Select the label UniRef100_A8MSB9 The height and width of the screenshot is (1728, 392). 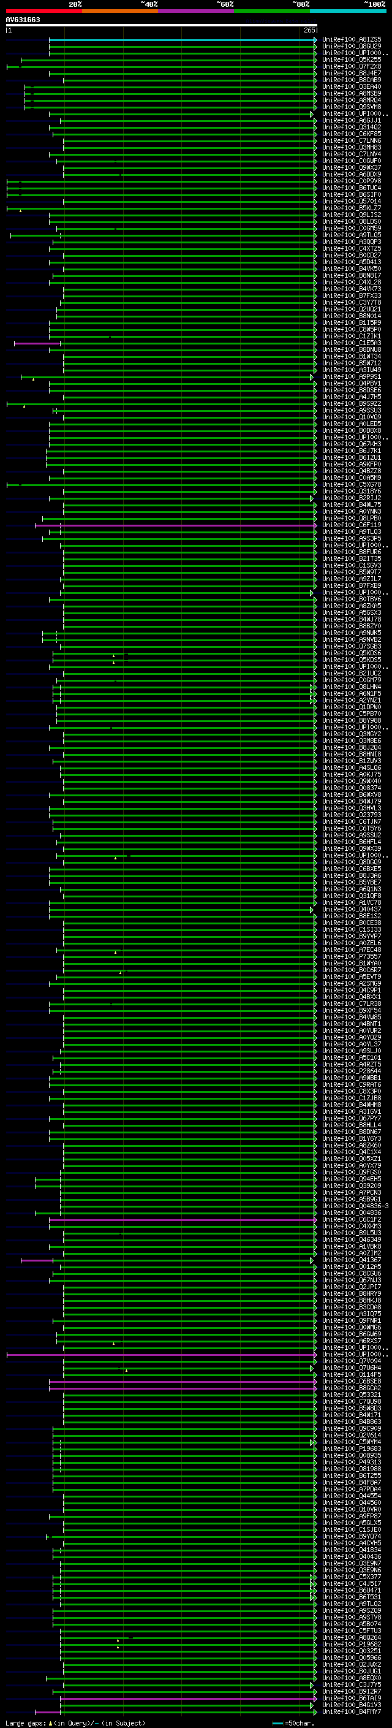[352, 93]
